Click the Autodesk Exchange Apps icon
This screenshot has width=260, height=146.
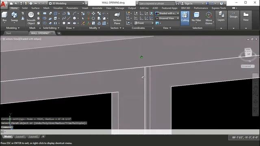point(207,3)
